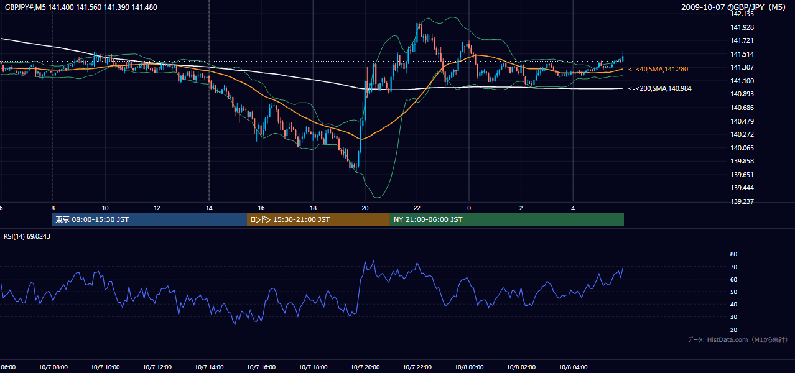The image size is (795, 373).
Task: Click price axis value 139.651
Action: coord(743,175)
